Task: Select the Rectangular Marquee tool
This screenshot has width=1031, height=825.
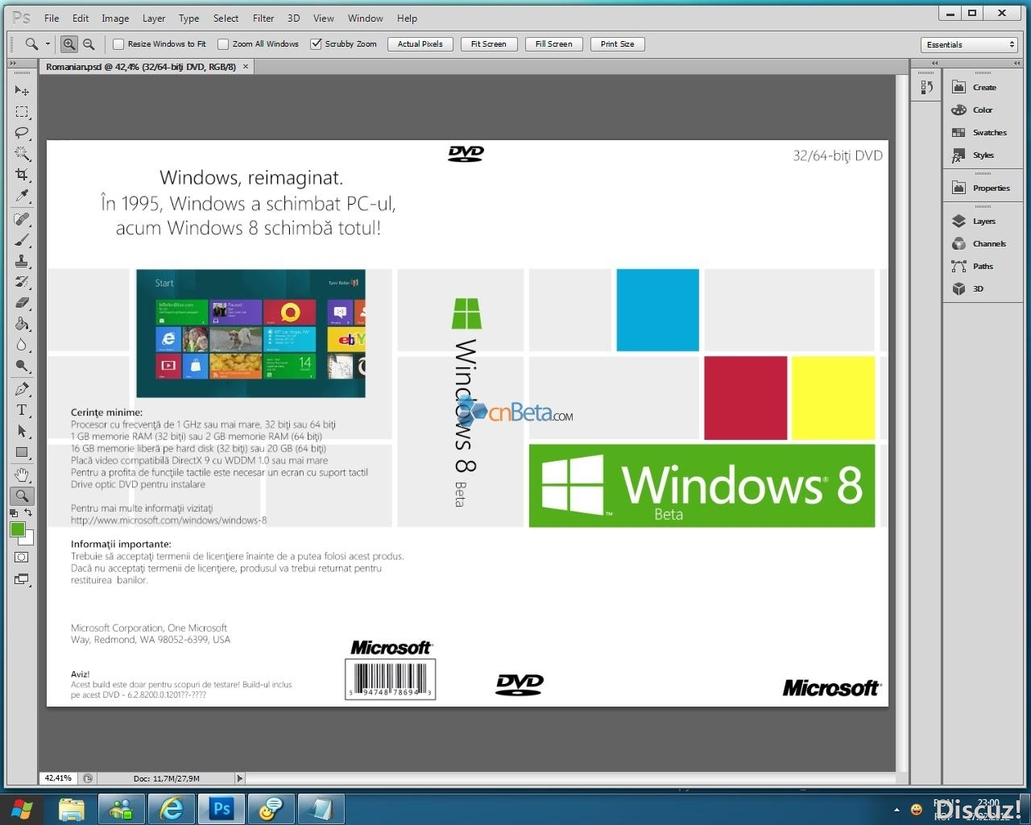Action: coord(22,112)
